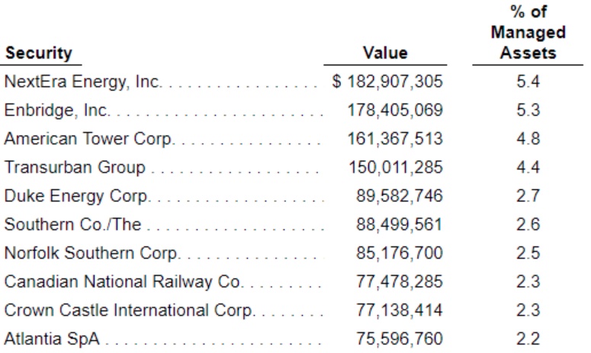The image size is (591, 353).
Task: Click the Duke Energy Corp. entry
Action: click(77, 196)
